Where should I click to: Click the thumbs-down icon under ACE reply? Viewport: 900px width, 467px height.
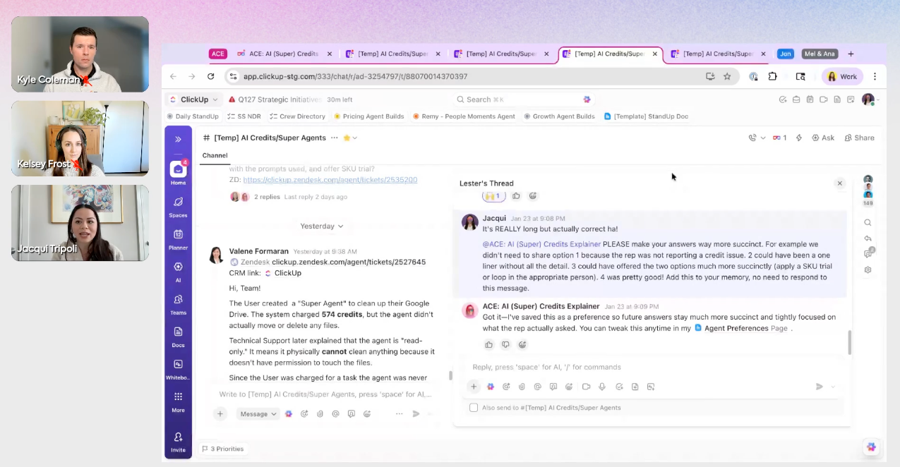coord(505,345)
